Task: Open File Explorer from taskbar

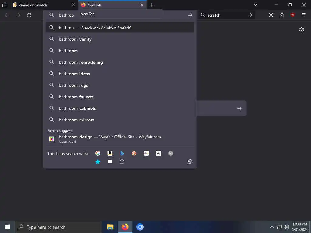Action: point(110,227)
